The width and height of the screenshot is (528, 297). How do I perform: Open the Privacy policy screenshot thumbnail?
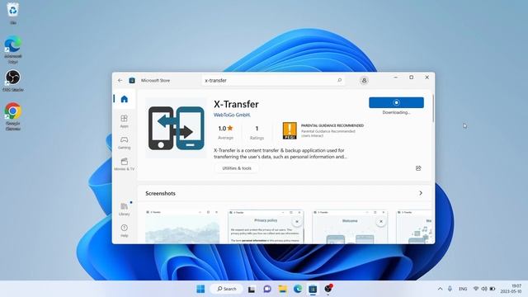click(x=266, y=227)
